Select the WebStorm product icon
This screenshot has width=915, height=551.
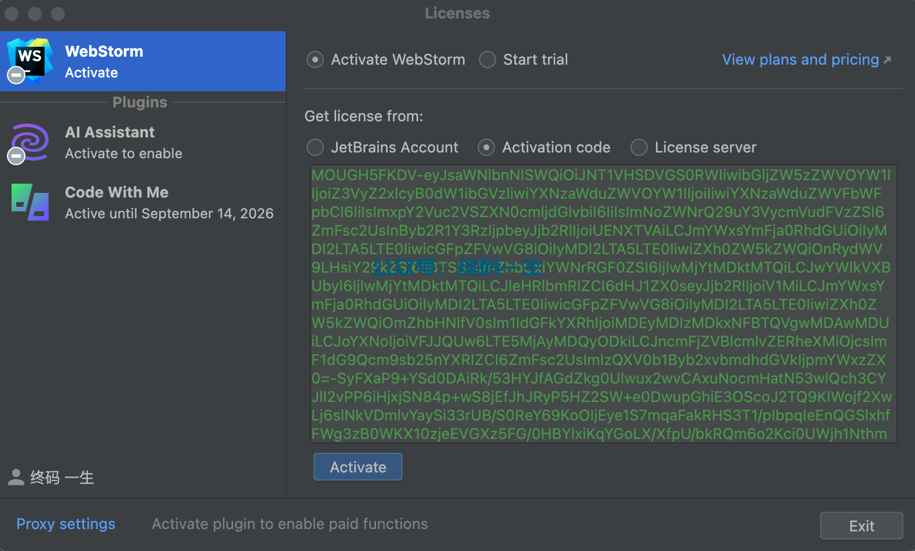29,61
